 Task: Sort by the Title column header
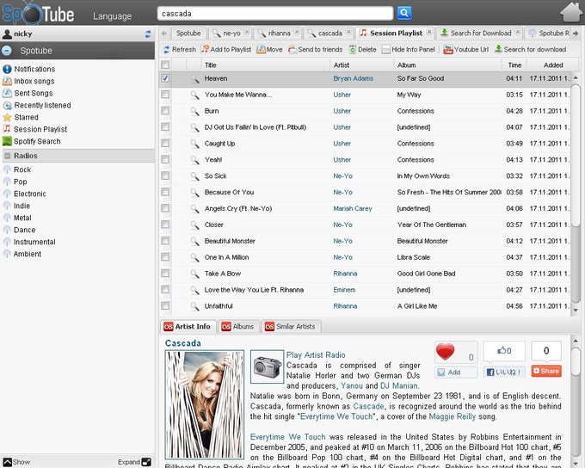tap(266, 65)
